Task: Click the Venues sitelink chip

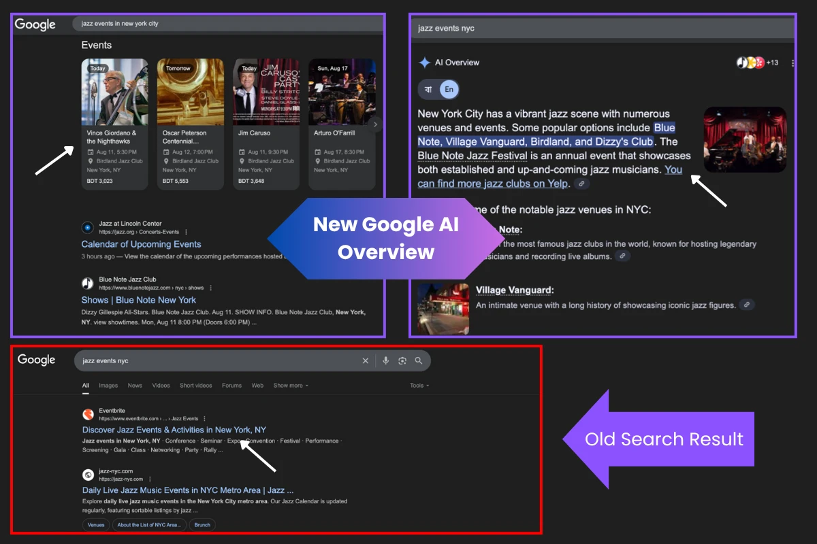Action: pos(96,525)
